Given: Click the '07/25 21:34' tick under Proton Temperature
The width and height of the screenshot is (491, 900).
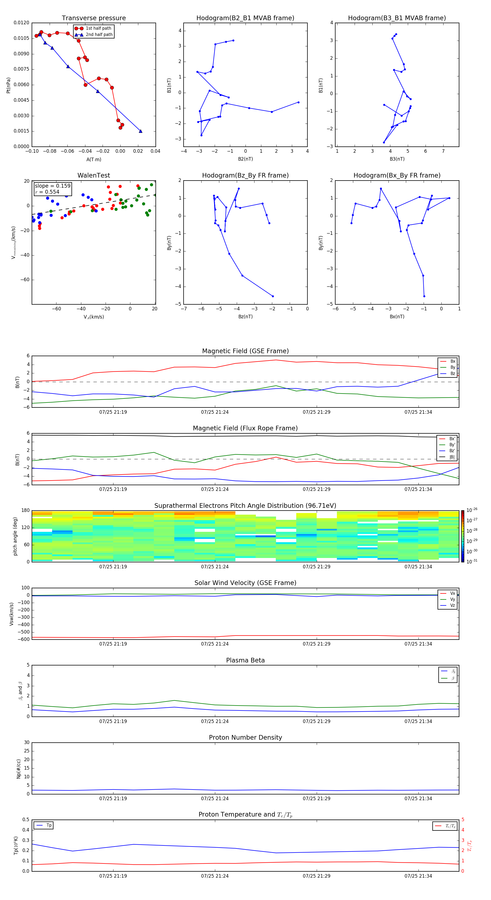Looking at the screenshot, I should coord(418,876).
